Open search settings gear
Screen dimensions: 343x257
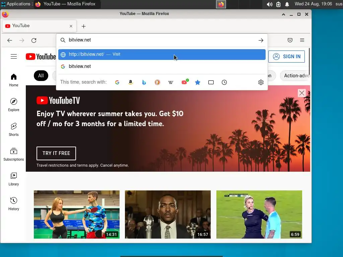click(261, 82)
